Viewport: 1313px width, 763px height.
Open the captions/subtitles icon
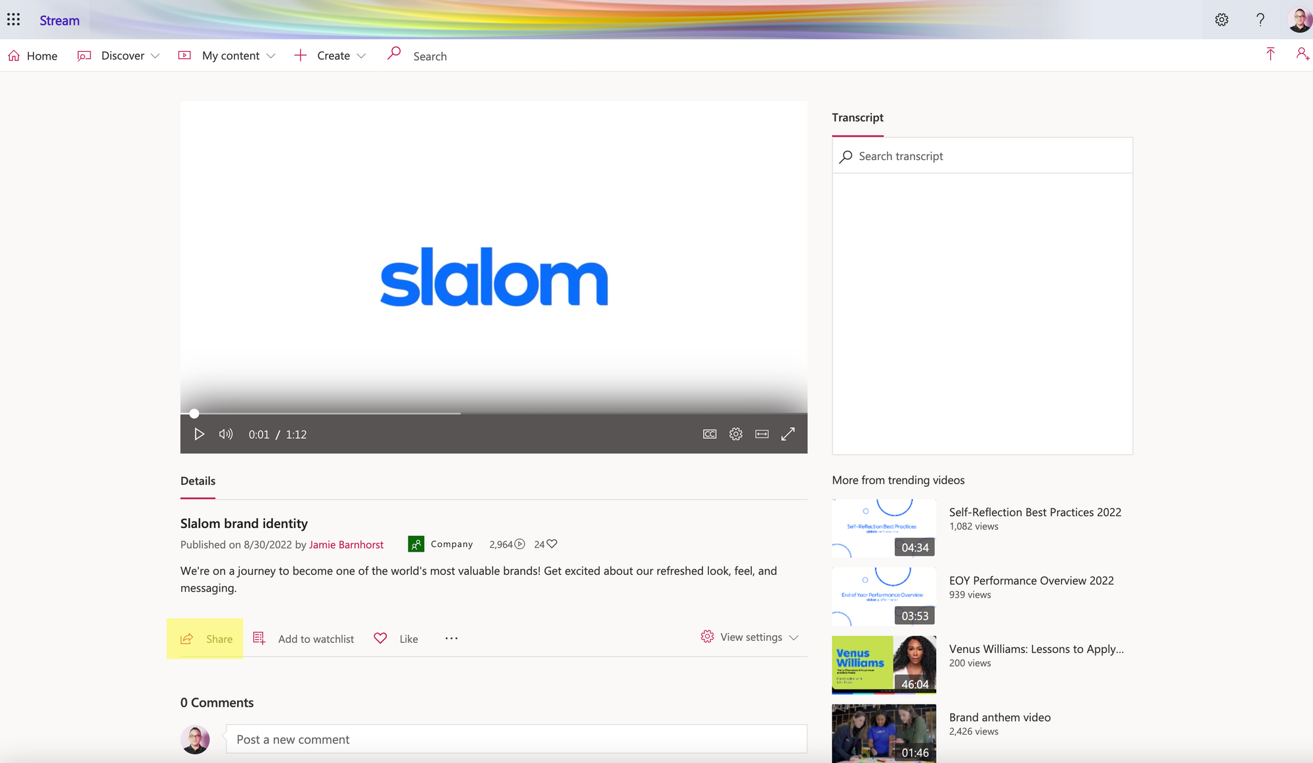click(x=710, y=434)
